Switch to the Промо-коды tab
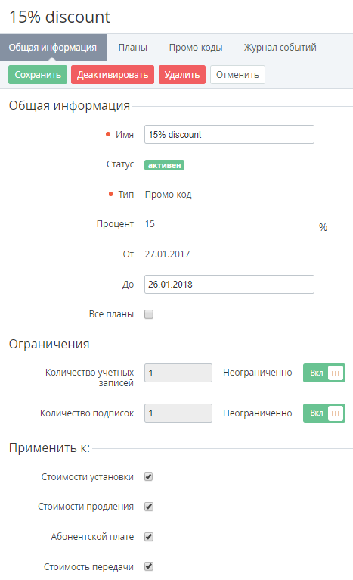Screen dimensions: 353x580 [x=196, y=48]
